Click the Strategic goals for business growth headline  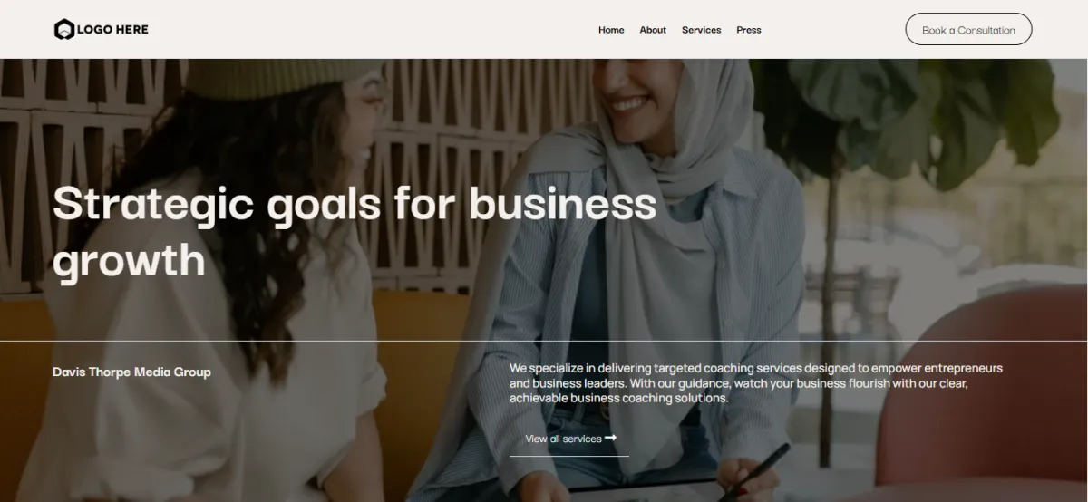pyautogui.click(x=355, y=231)
